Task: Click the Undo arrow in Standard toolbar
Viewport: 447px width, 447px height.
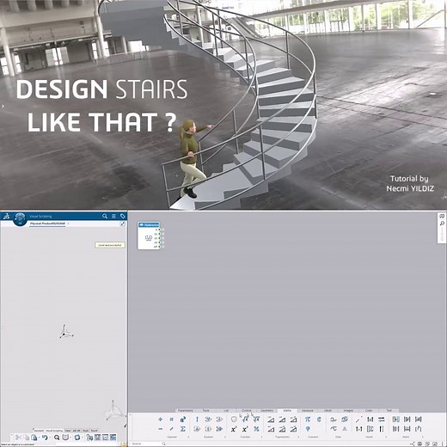Action: 45,438
